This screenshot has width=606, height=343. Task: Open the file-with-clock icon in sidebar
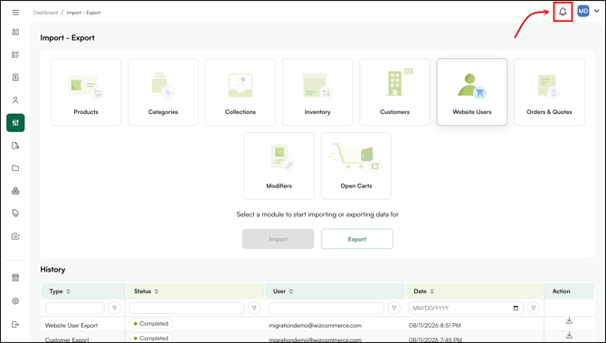tap(15, 146)
